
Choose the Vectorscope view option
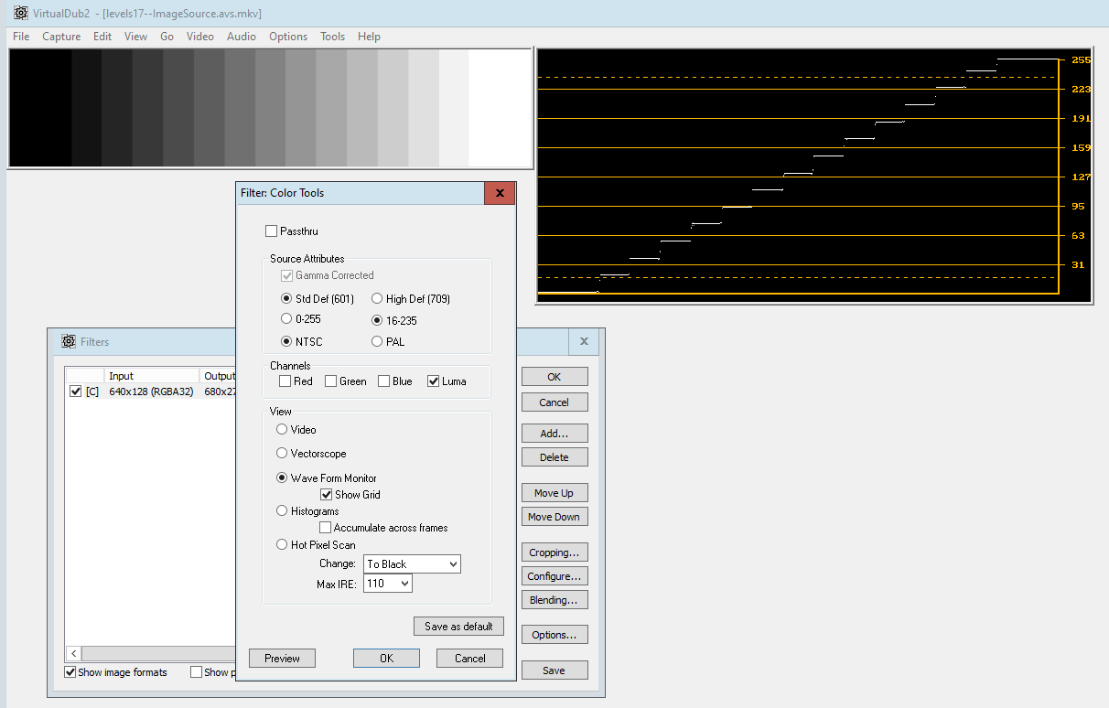pos(282,454)
